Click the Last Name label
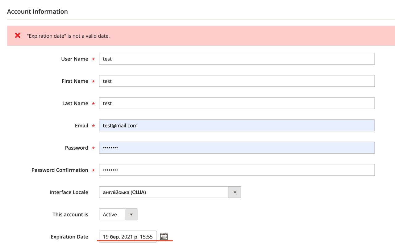 (75, 103)
